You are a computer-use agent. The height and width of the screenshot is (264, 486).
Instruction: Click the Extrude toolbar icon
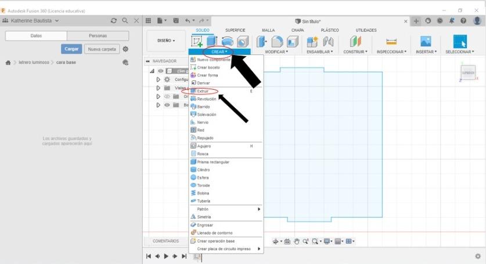point(212,41)
